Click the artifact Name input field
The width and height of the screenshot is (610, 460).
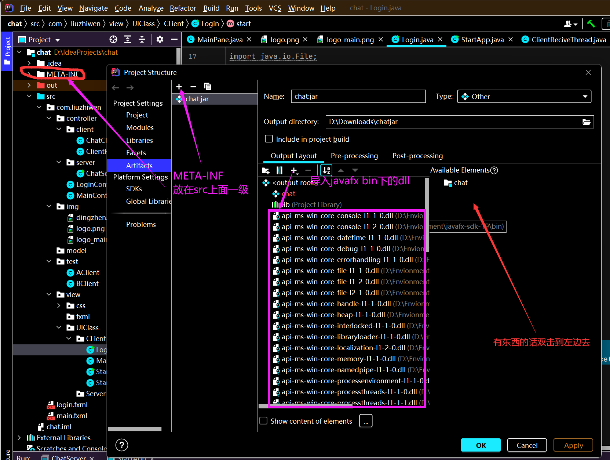pyautogui.click(x=358, y=97)
